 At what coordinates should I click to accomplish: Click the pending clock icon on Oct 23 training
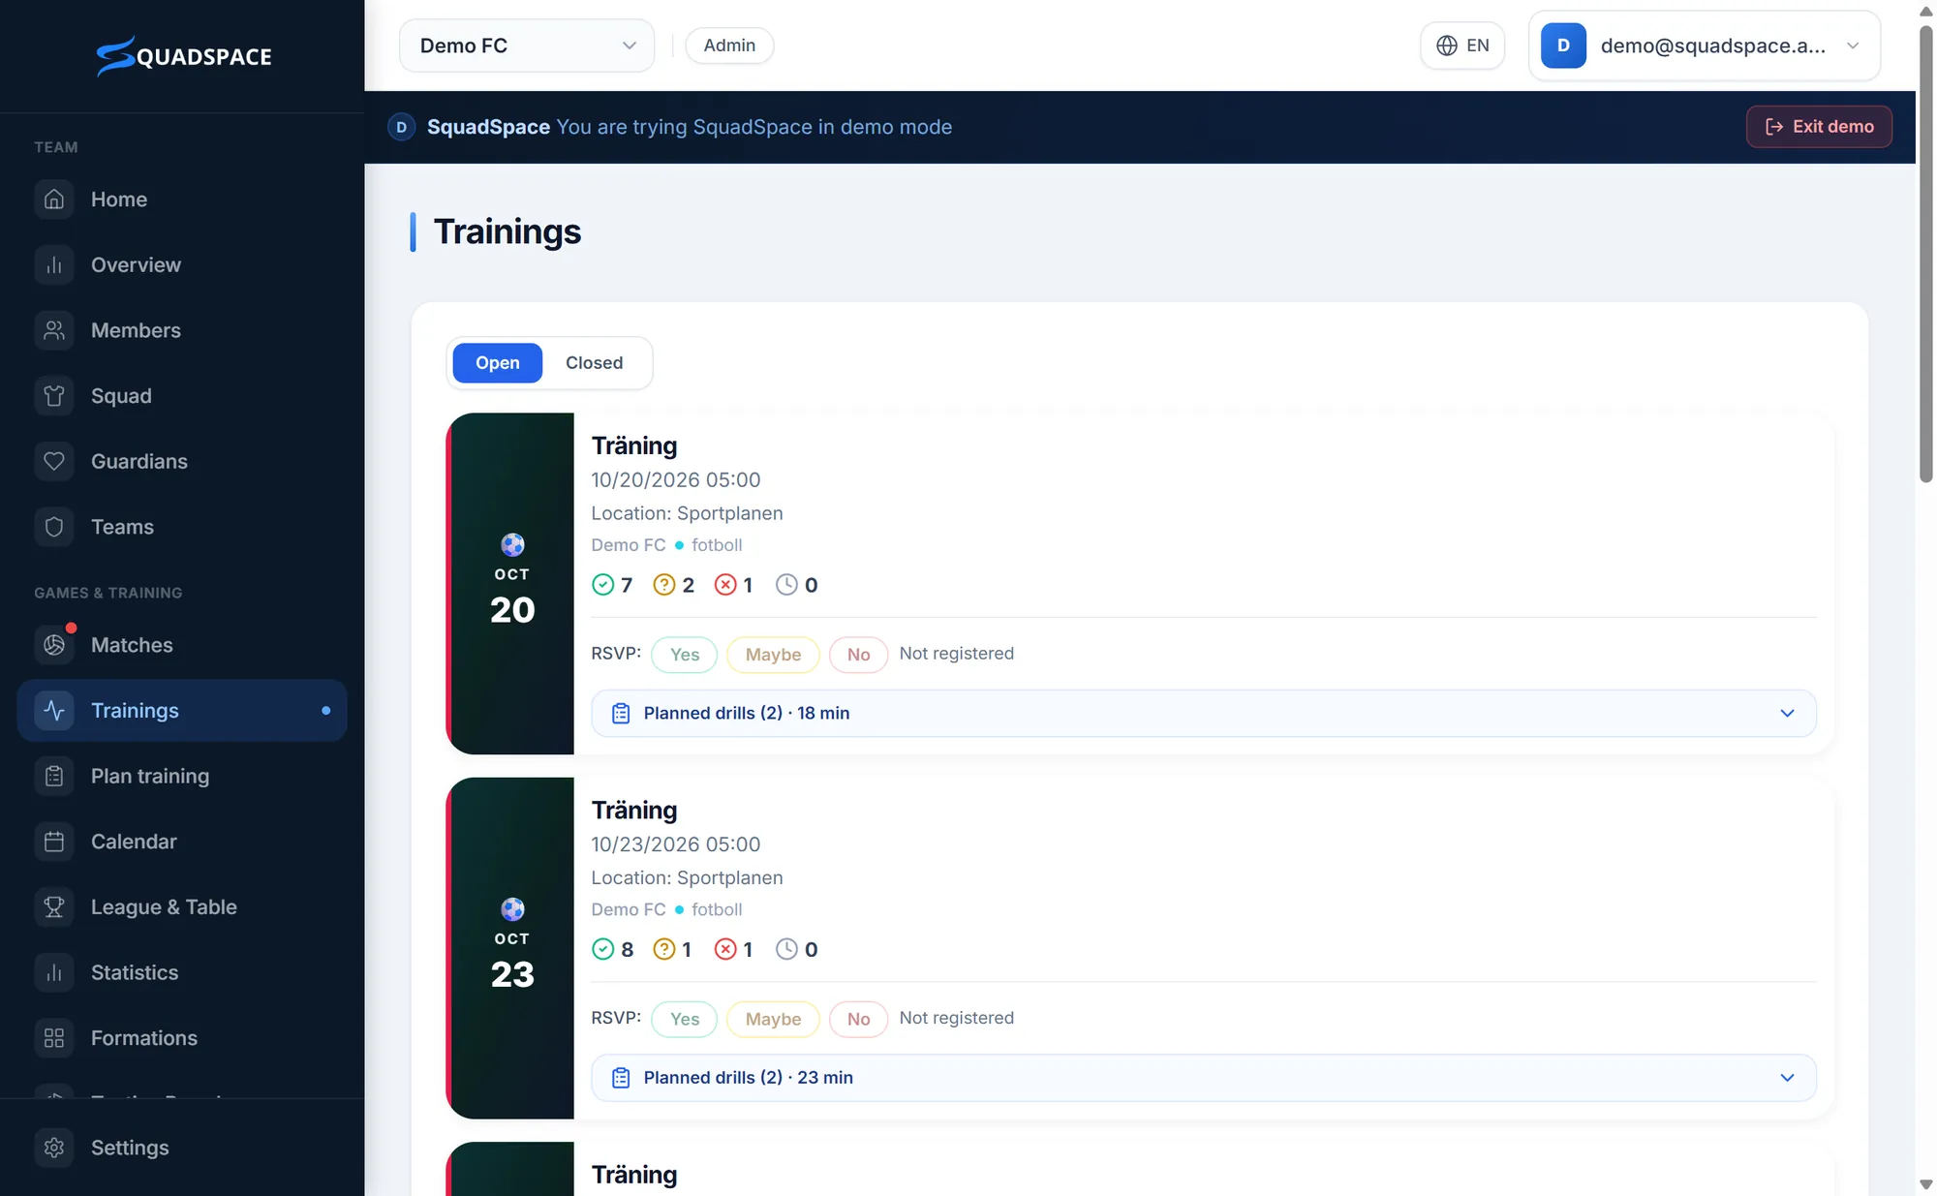(x=786, y=949)
